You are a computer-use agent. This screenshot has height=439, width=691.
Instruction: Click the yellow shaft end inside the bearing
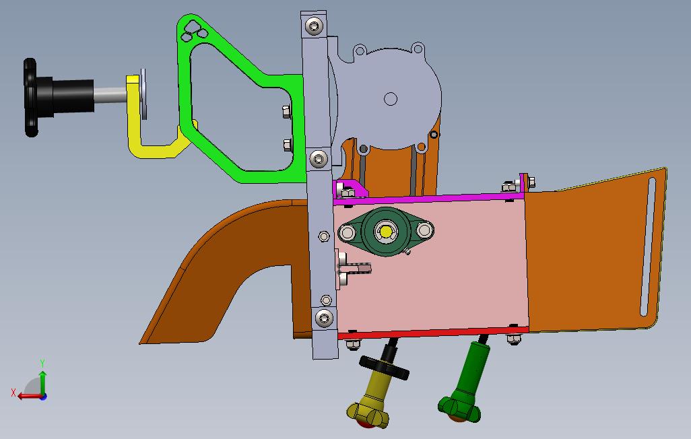click(x=386, y=232)
